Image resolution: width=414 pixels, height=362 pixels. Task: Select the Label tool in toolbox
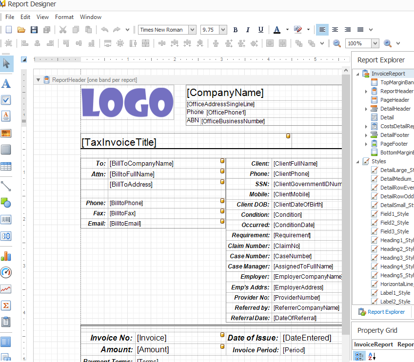[6, 83]
